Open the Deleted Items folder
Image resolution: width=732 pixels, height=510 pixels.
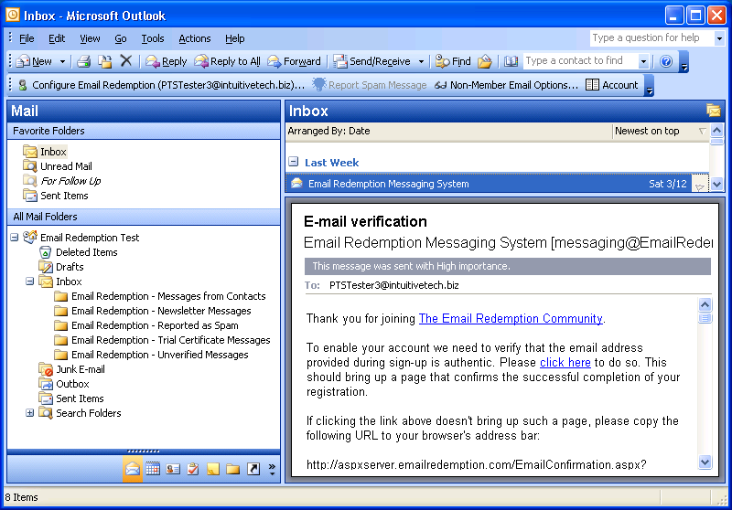86,252
